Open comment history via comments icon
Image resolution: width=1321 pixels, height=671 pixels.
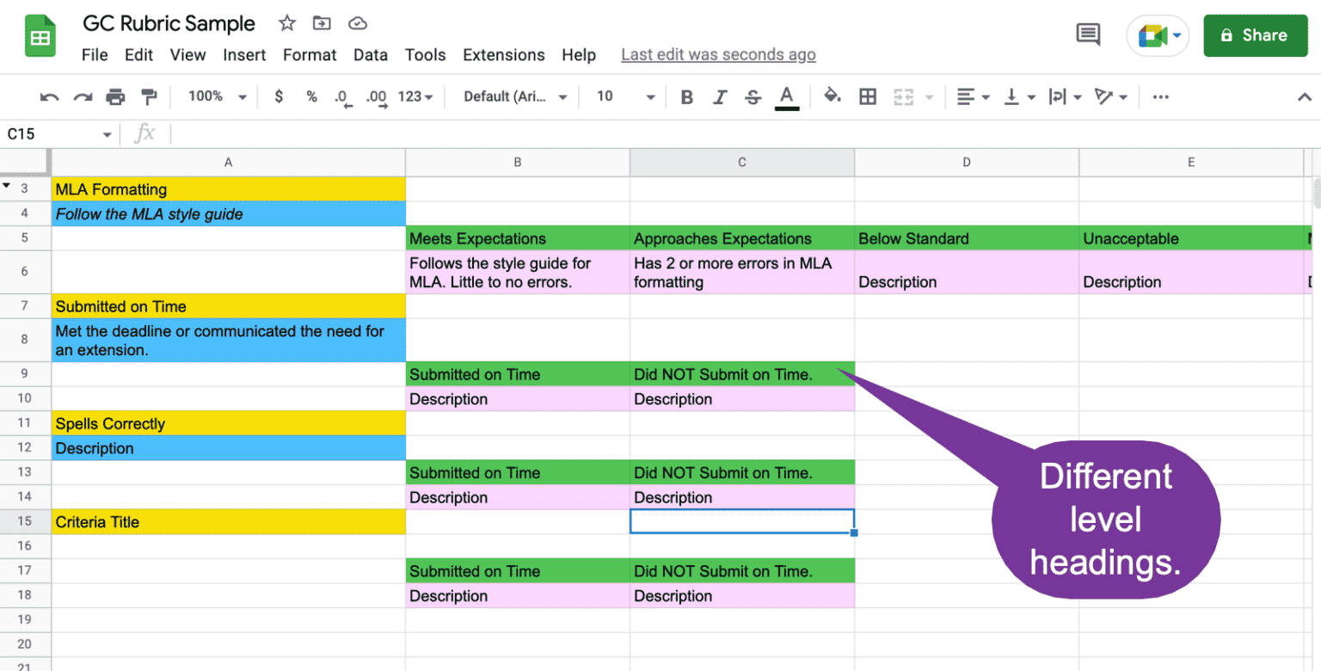(x=1087, y=34)
